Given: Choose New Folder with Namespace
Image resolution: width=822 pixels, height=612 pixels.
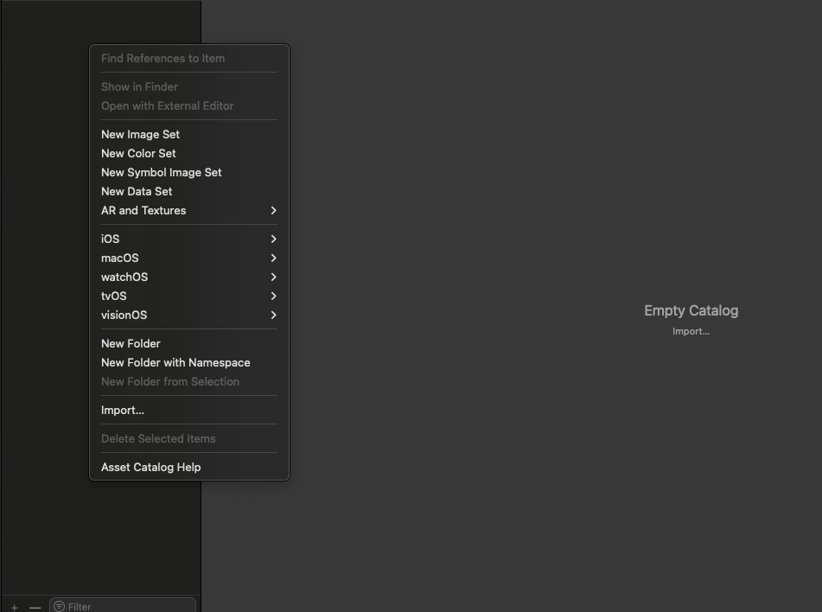Looking at the screenshot, I should click(188, 362).
